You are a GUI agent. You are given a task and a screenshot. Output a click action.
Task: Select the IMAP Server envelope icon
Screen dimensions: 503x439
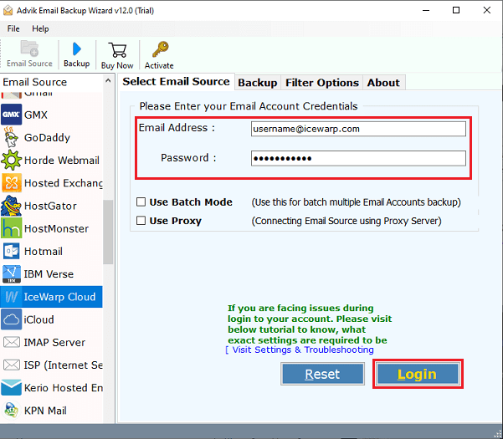coord(11,342)
